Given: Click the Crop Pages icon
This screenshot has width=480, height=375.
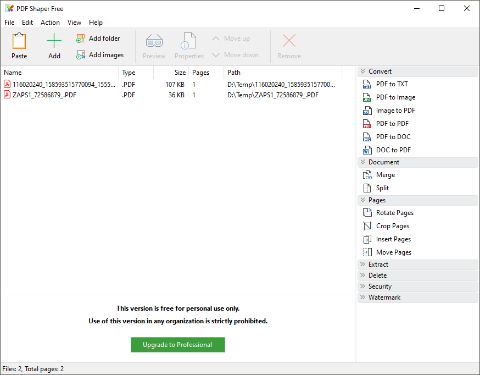Looking at the screenshot, I should [367, 226].
